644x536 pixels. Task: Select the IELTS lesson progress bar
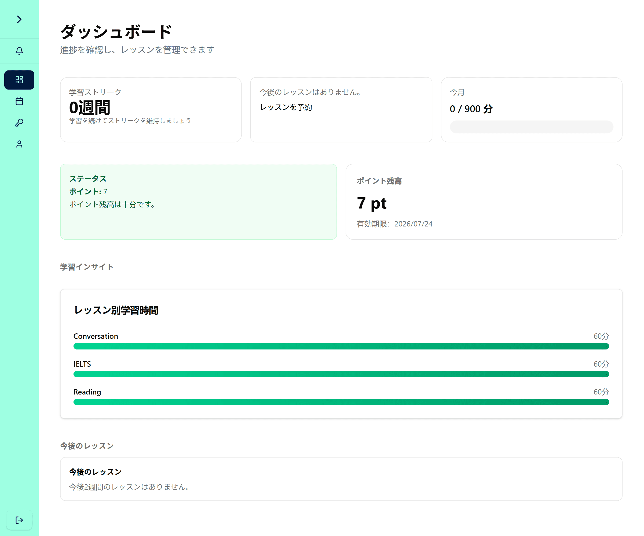pyautogui.click(x=341, y=374)
